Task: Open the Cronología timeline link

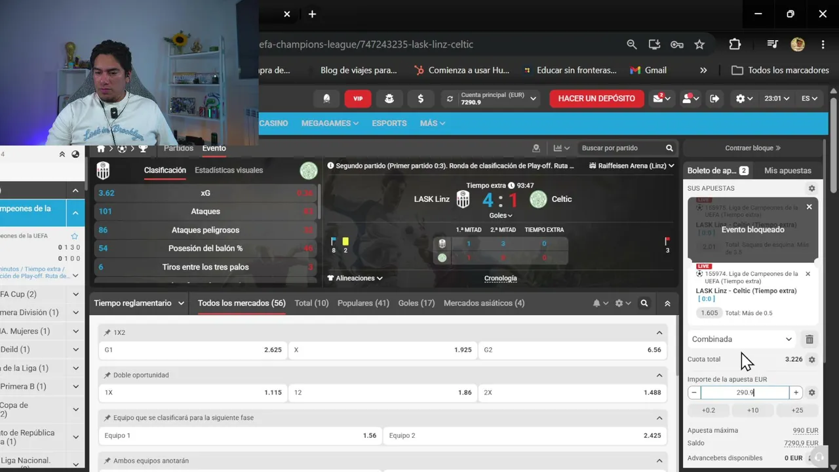Action: tap(501, 278)
